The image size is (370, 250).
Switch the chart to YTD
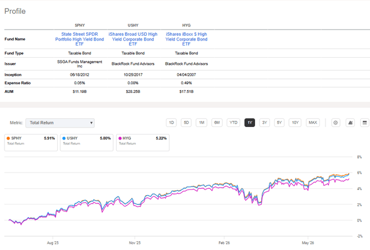234,122
